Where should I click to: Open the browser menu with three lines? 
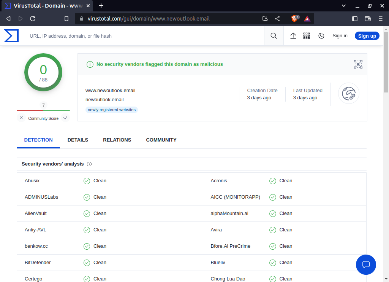380,18
